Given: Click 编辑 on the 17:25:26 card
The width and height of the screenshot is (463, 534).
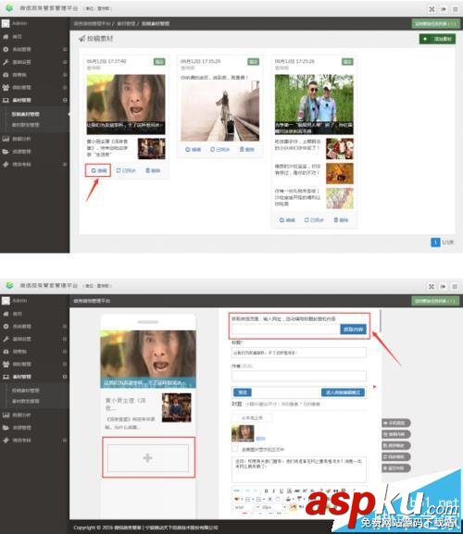Looking at the screenshot, I should pos(287,220).
